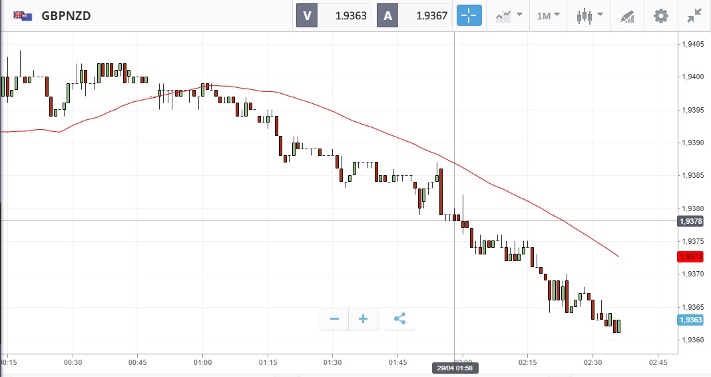Image resolution: width=711 pixels, height=377 pixels.
Task: Click the blue current price label 1.9363
Action: coord(691,320)
